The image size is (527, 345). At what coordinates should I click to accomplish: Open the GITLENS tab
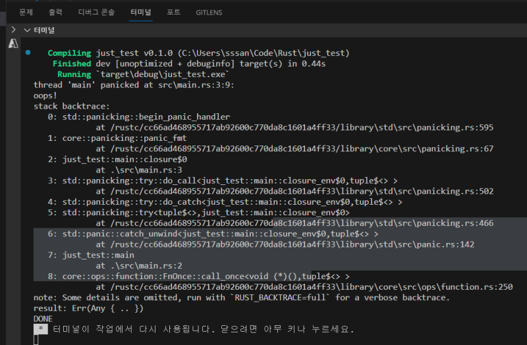(208, 12)
